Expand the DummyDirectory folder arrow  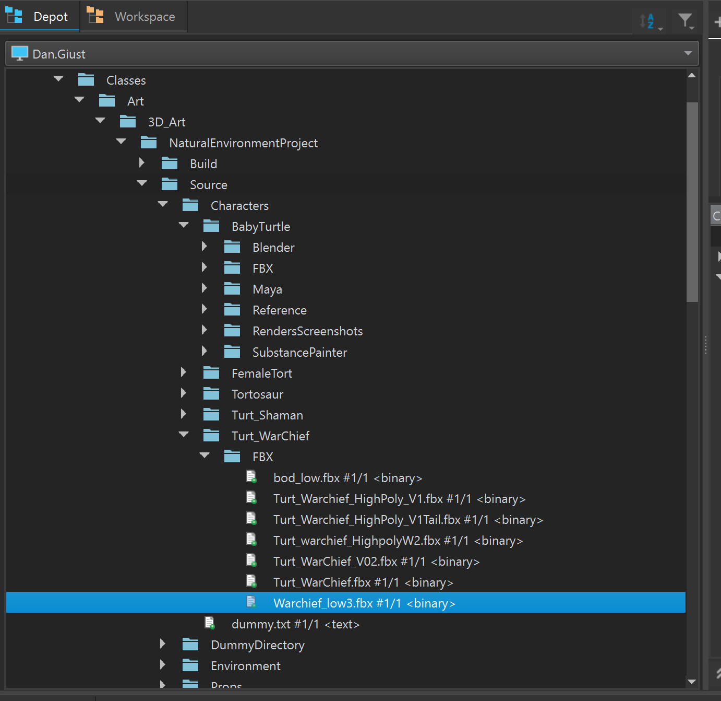(x=163, y=644)
